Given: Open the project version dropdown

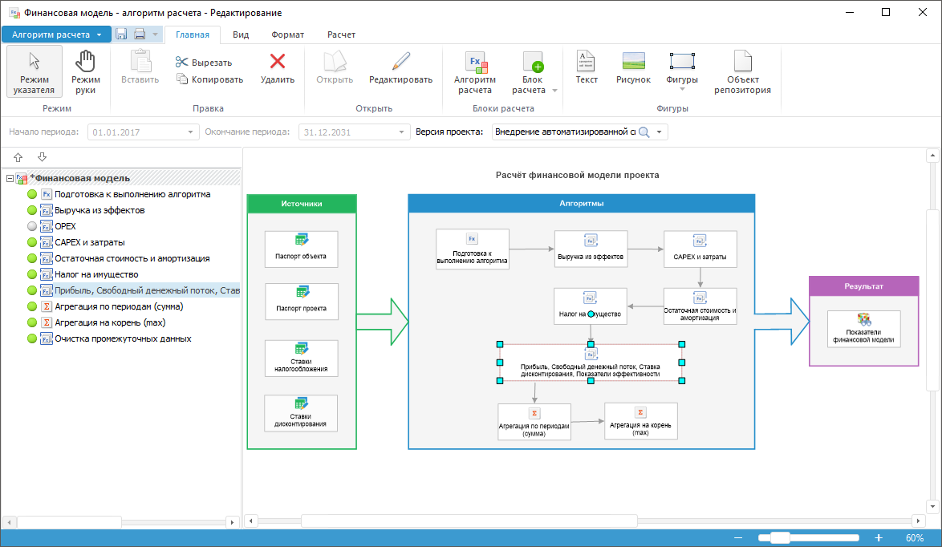Looking at the screenshot, I should tap(660, 132).
